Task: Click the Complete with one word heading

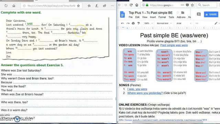Action: tap(21, 12)
